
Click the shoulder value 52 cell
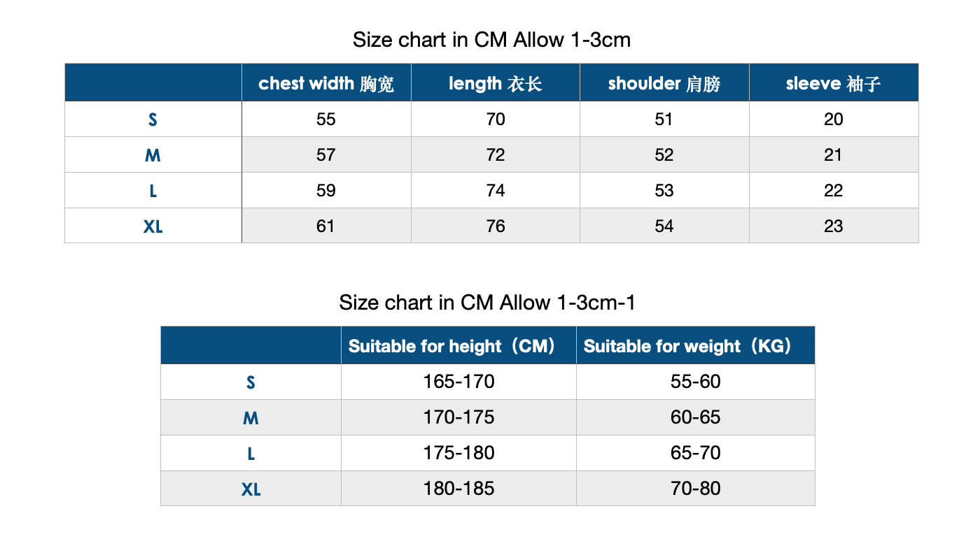(664, 154)
